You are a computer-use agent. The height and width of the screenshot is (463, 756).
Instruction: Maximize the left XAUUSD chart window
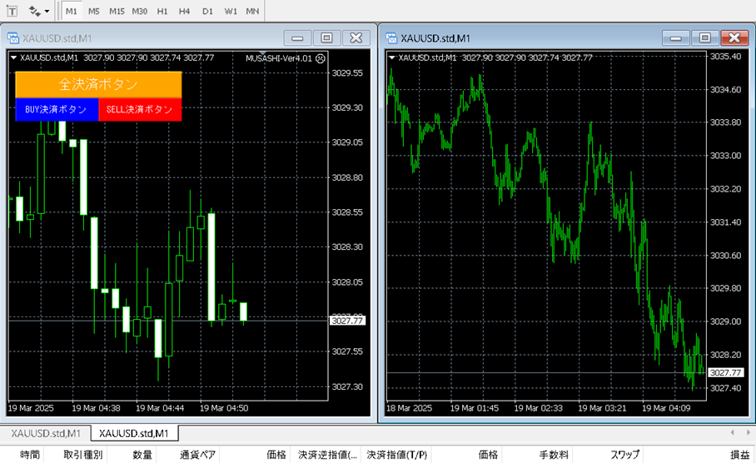pos(326,37)
